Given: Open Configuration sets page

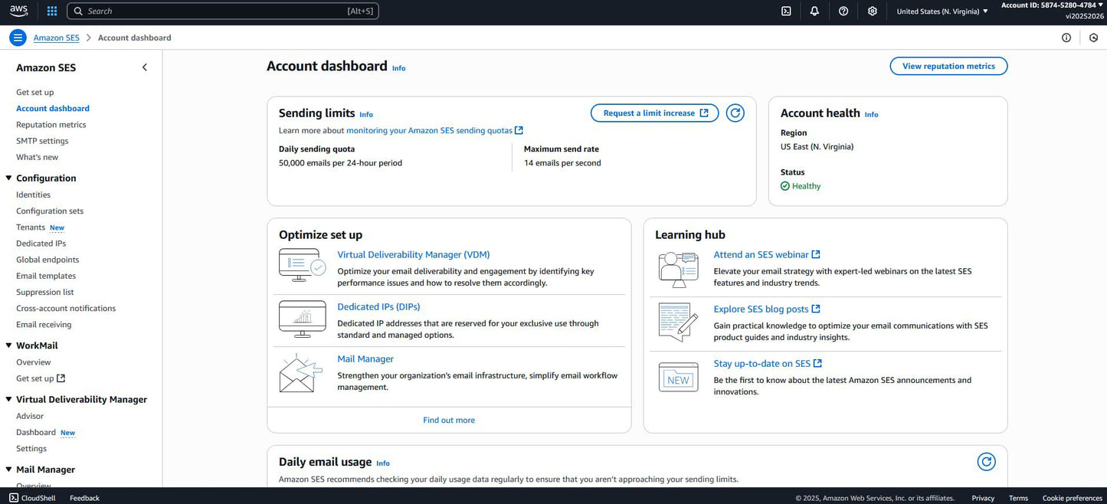Looking at the screenshot, I should (x=50, y=211).
